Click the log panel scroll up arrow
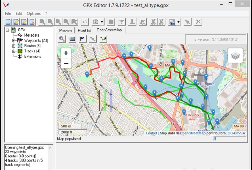Viewport: 252px width, 170px height. (50, 148)
